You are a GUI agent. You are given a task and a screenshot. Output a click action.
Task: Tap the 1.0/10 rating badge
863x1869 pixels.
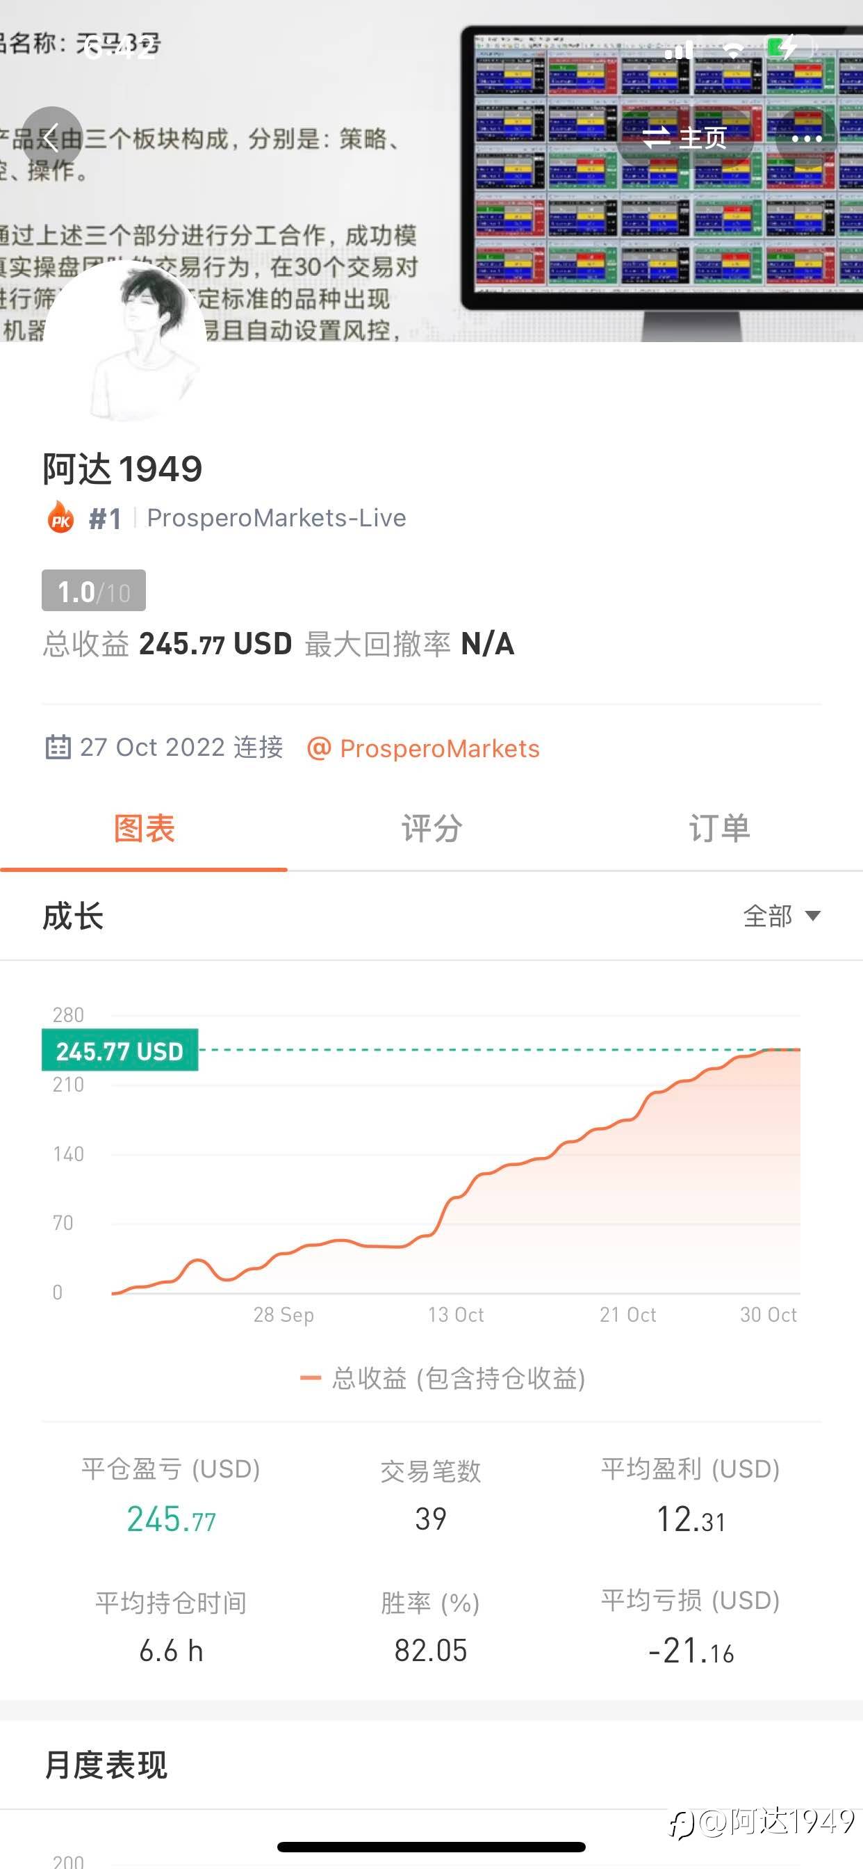(94, 591)
